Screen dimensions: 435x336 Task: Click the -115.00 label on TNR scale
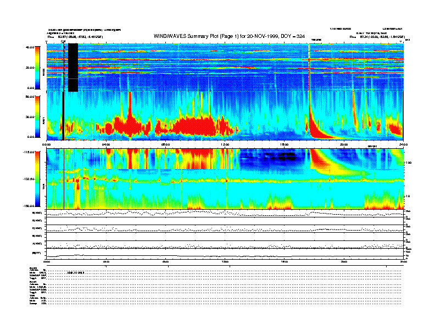pyautogui.click(x=29, y=152)
